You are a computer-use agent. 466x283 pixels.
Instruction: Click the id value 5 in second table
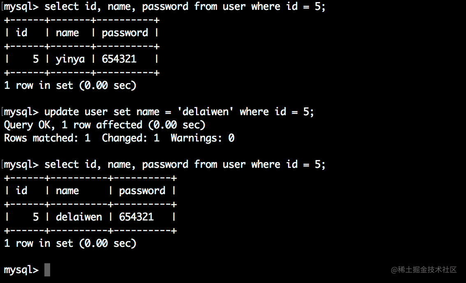tap(36, 217)
